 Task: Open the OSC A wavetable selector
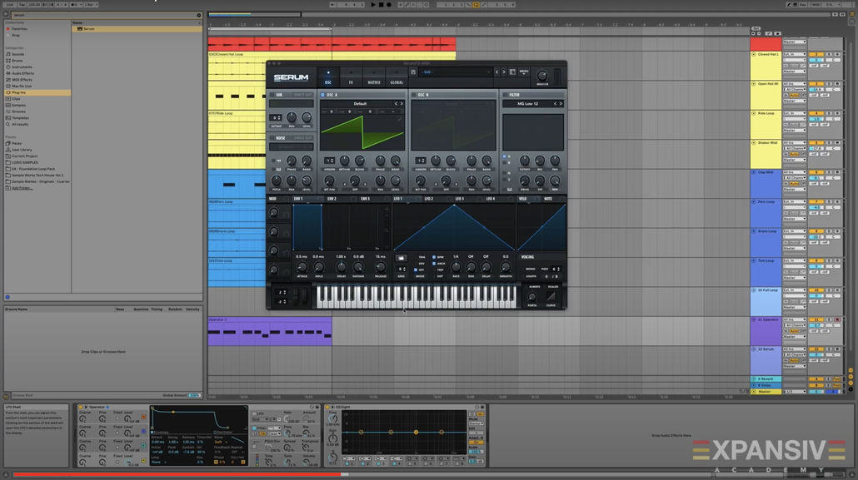coord(360,103)
